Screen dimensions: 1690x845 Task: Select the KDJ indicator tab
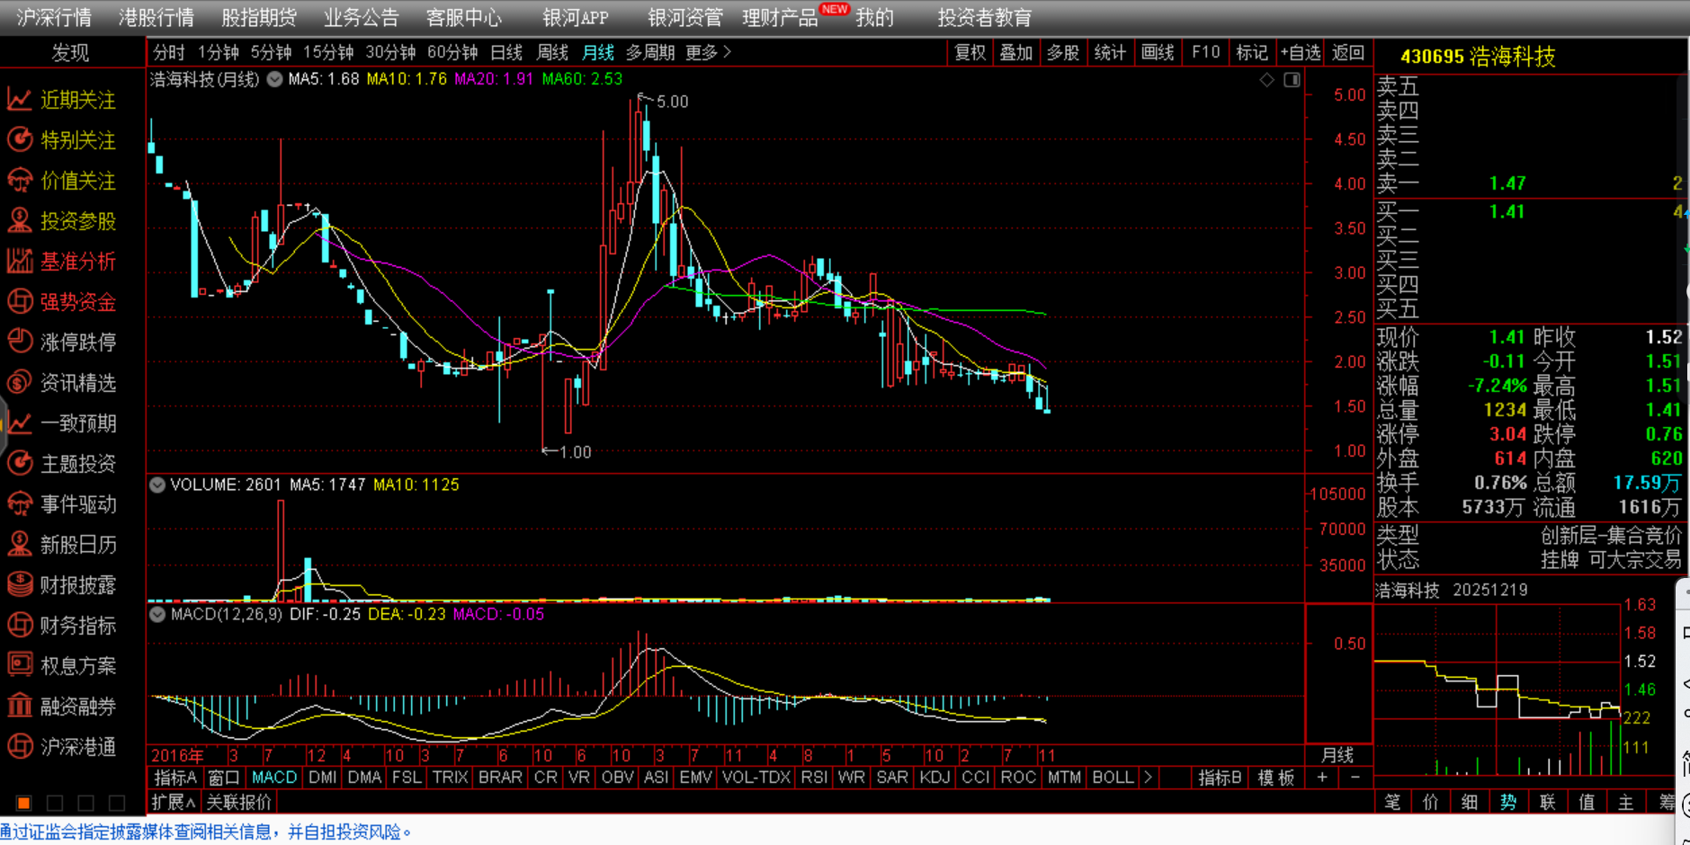(x=934, y=778)
